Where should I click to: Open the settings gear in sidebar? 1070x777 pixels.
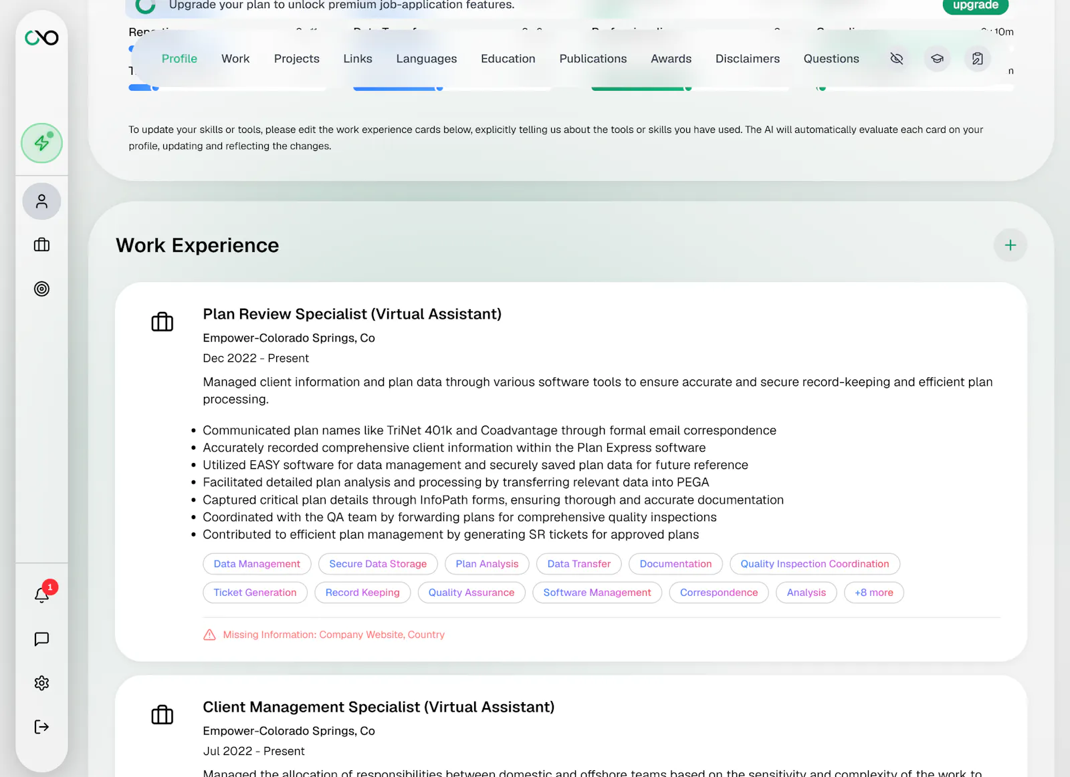click(41, 683)
